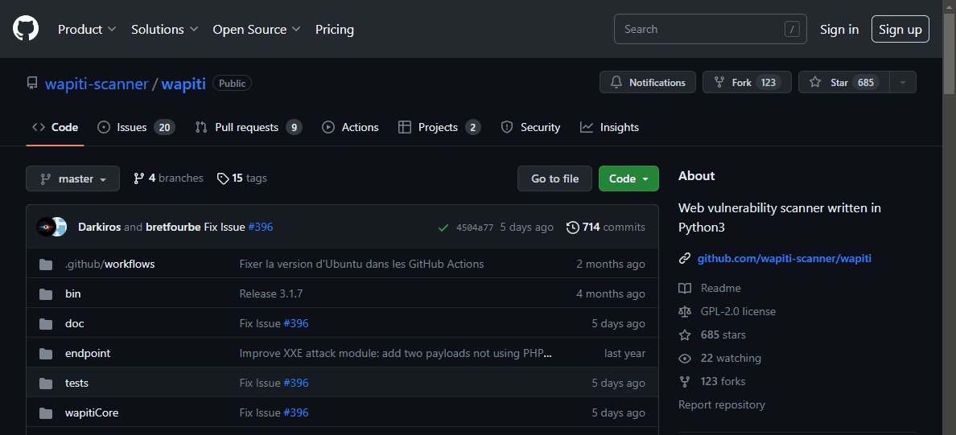Image resolution: width=956 pixels, height=435 pixels.
Task: Click the tags icon next to 15 tags
Action: pyautogui.click(x=223, y=179)
